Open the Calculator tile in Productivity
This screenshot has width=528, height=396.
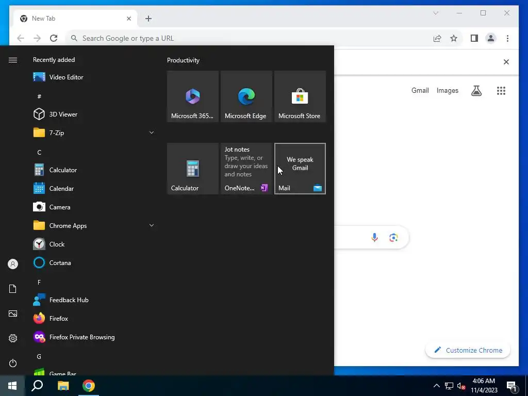click(x=193, y=169)
